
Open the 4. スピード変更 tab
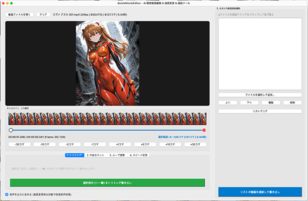[x=139, y=155]
